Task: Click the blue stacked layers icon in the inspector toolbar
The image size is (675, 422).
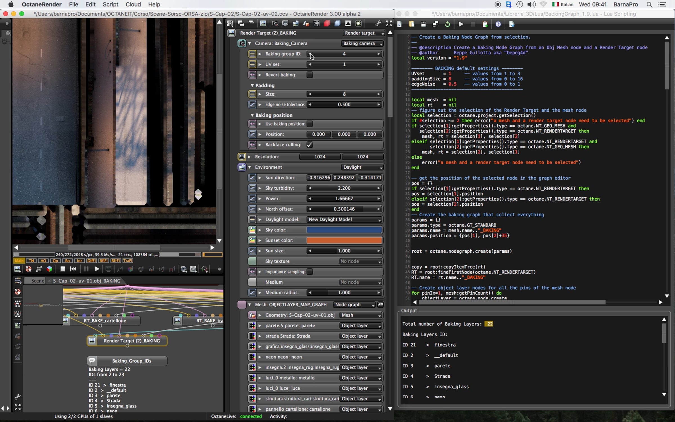Action: point(337,24)
